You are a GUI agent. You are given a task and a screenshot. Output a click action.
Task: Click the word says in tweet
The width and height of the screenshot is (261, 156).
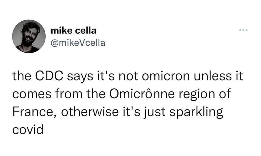point(80,77)
